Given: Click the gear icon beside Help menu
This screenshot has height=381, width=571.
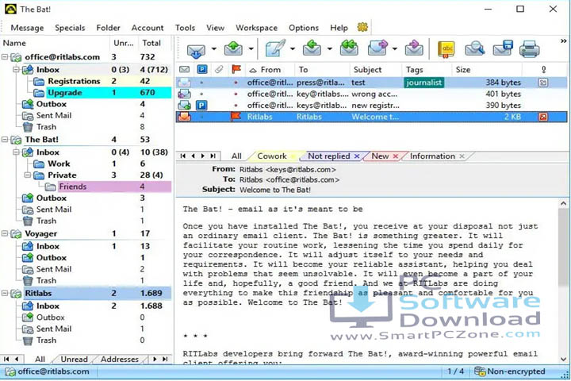Looking at the screenshot, I should (x=362, y=27).
